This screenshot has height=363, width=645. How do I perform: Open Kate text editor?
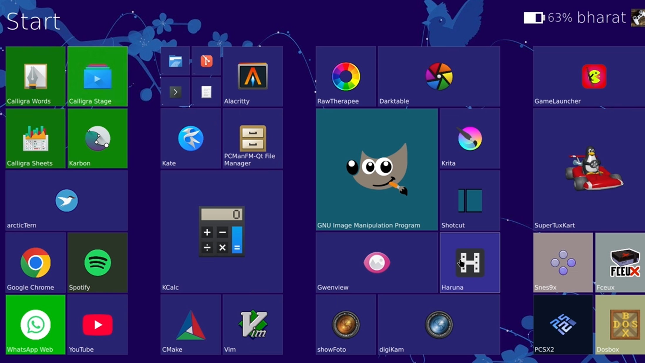pyautogui.click(x=190, y=138)
